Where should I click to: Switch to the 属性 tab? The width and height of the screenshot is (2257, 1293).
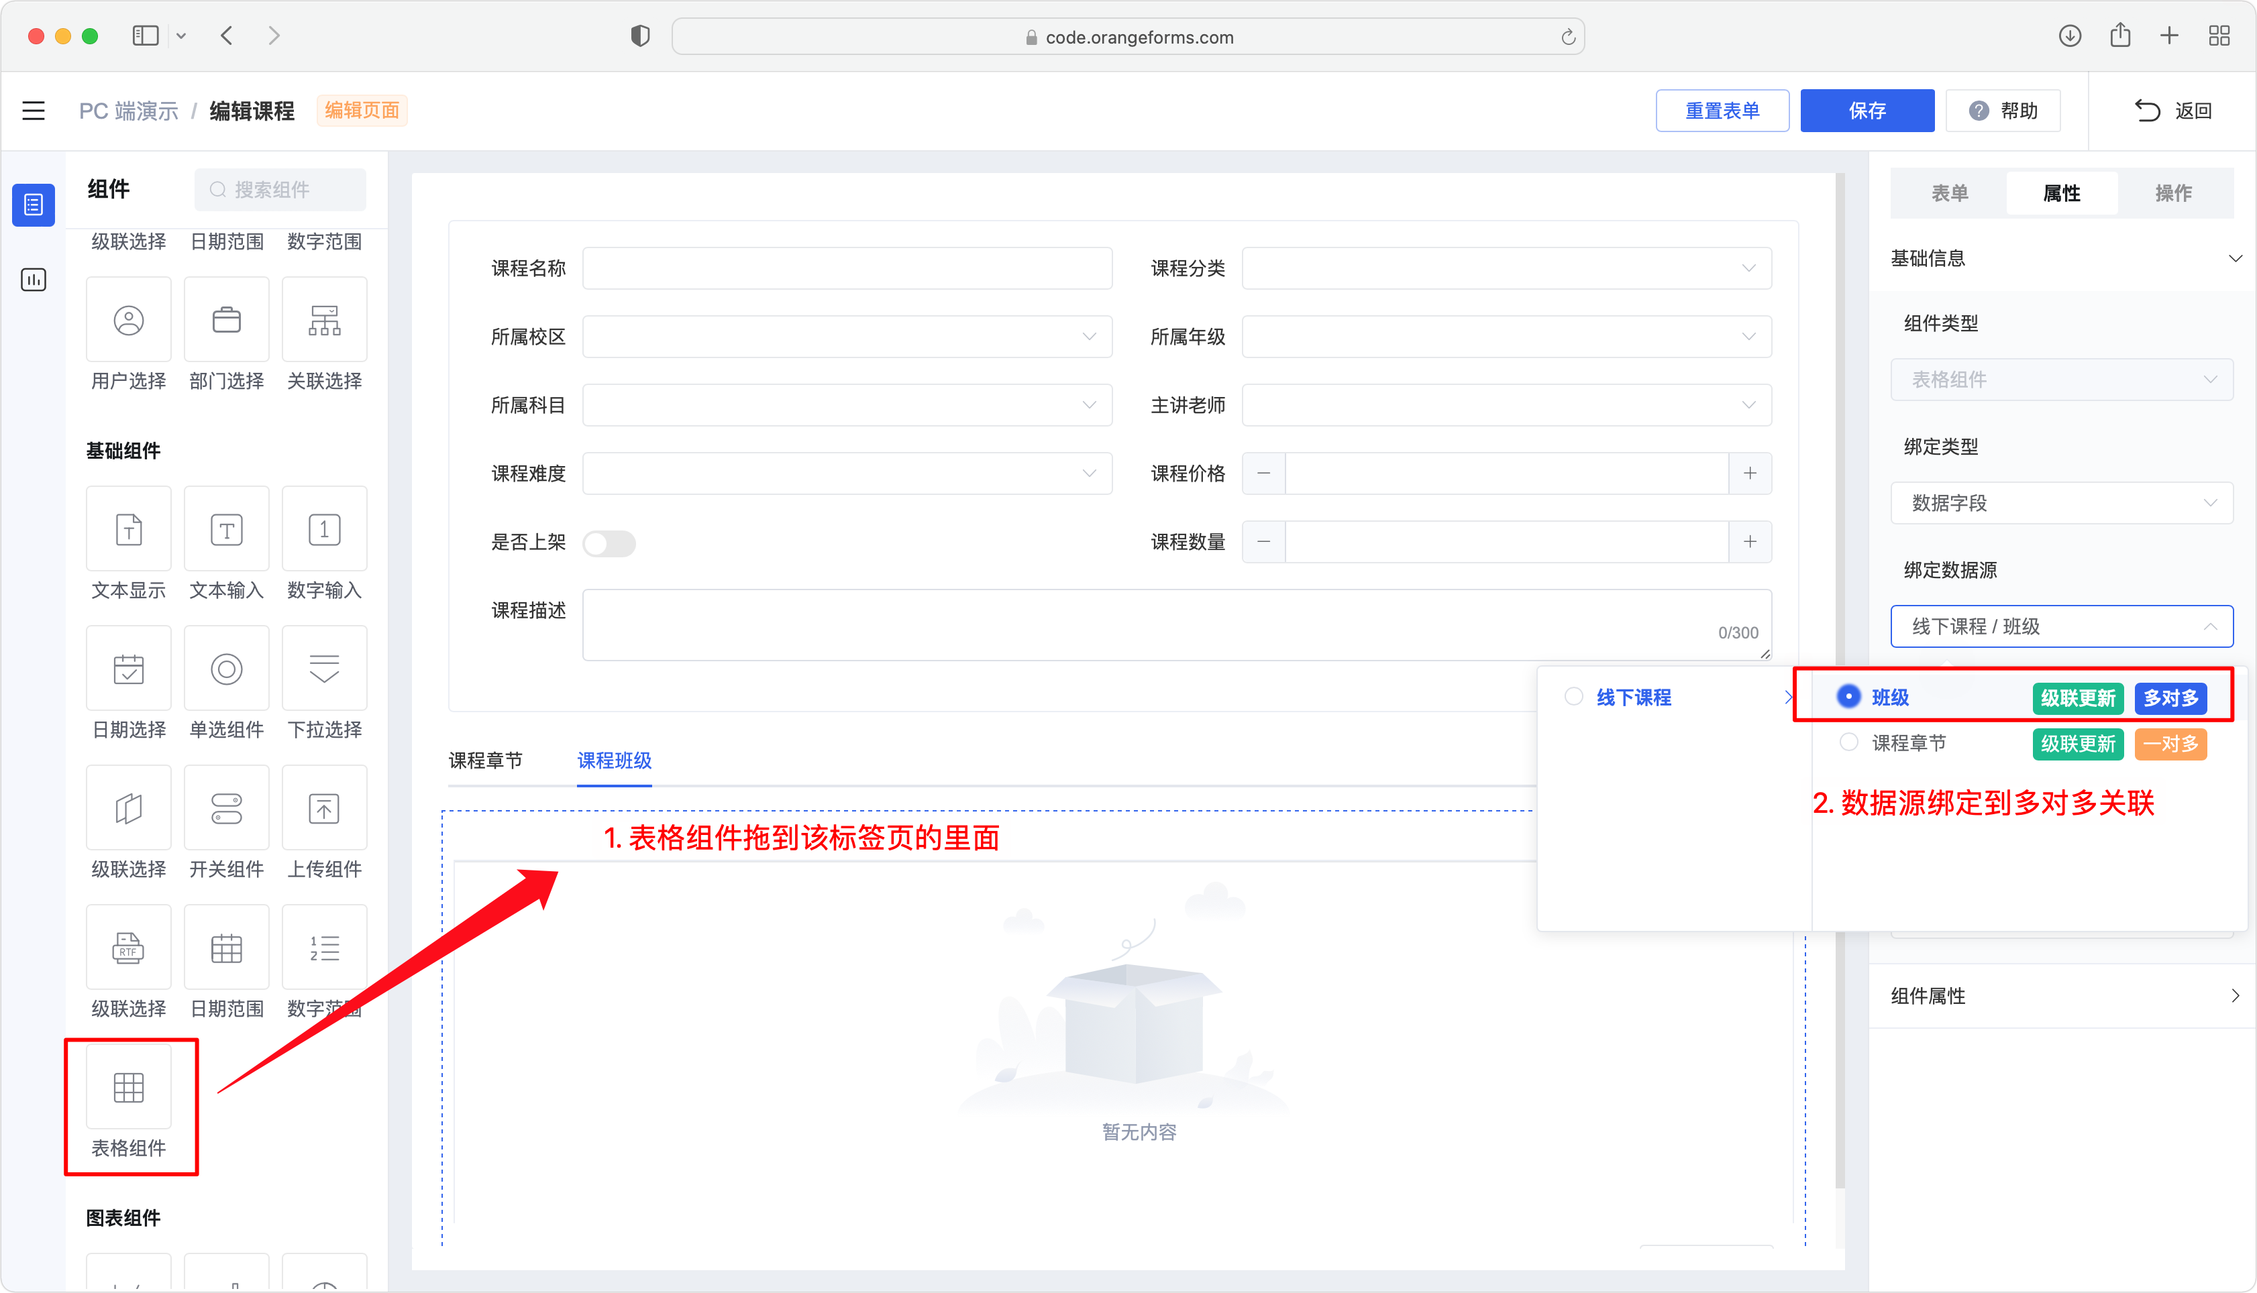click(x=2062, y=192)
